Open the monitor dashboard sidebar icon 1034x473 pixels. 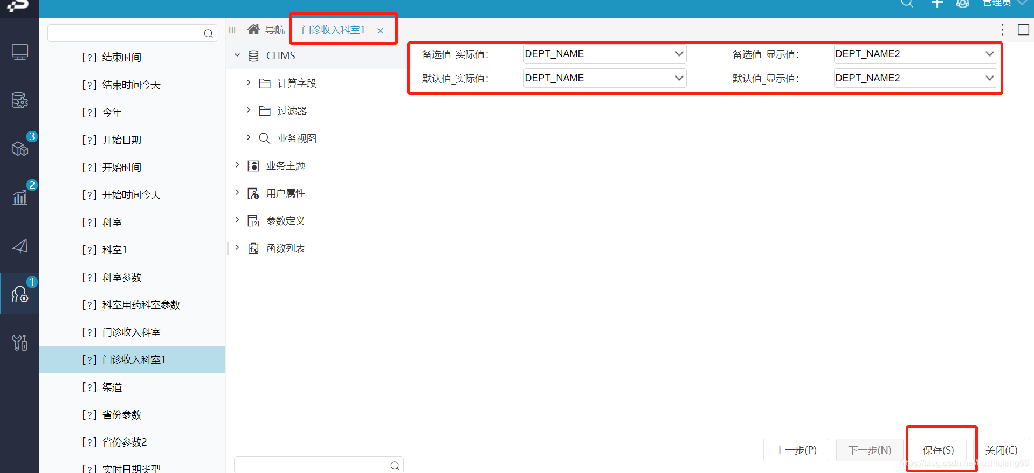tap(20, 52)
